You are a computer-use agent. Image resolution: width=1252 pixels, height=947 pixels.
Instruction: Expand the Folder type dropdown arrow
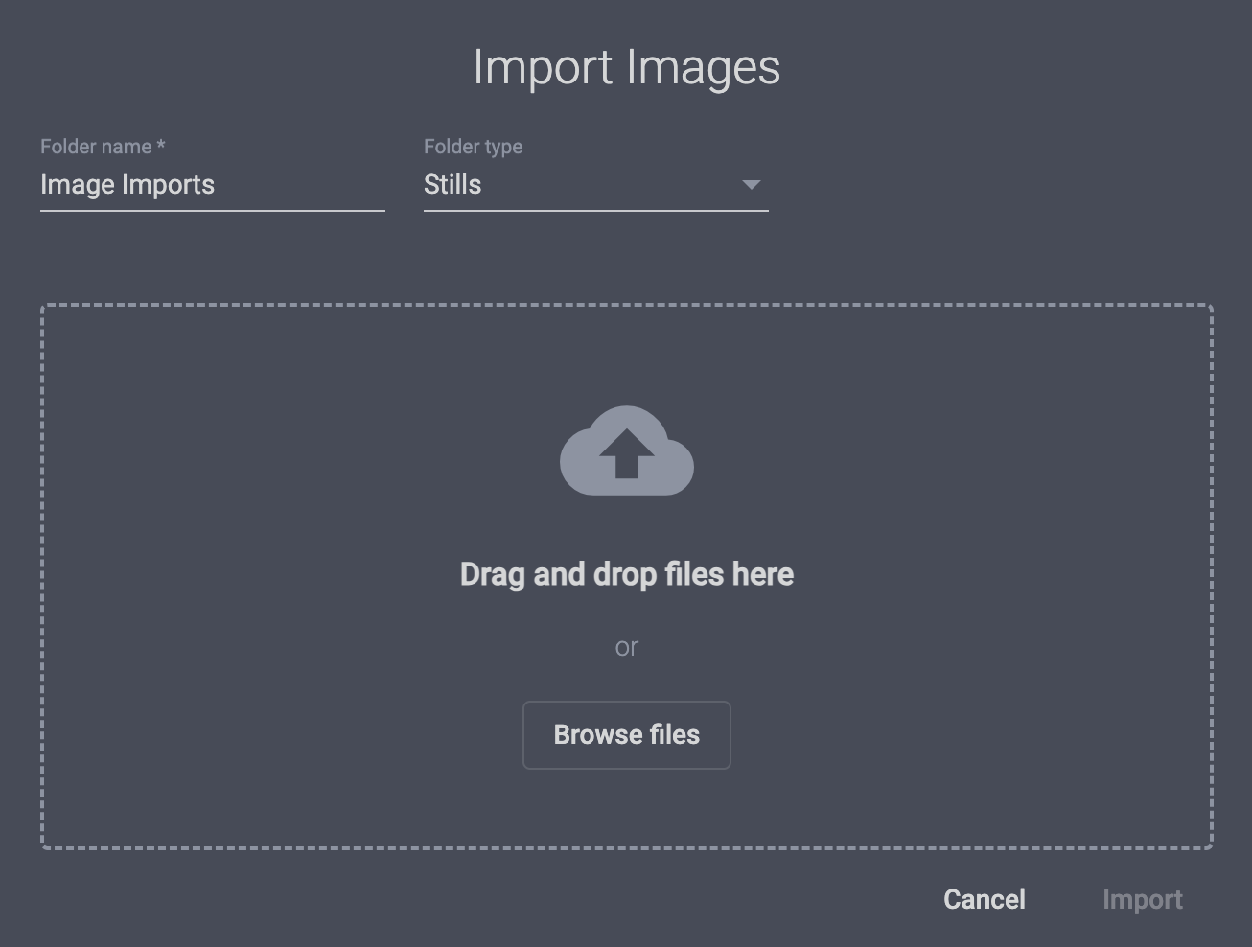pyautogui.click(x=752, y=185)
